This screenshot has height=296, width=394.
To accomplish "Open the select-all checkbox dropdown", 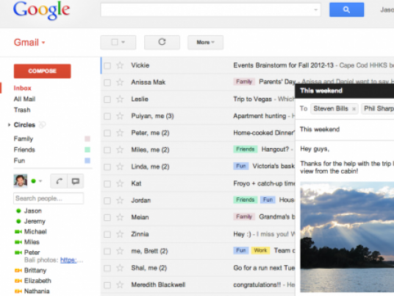I will click(x=123, y=42).
